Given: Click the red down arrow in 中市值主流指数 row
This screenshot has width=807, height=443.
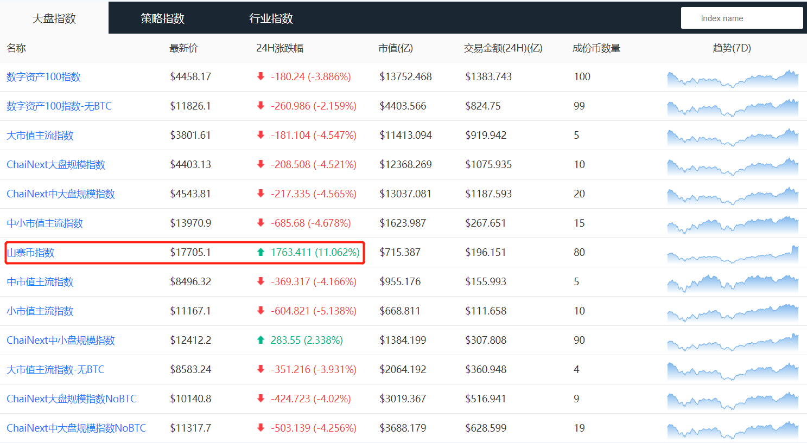Looking at the screenshot, I should click(260, 281).
